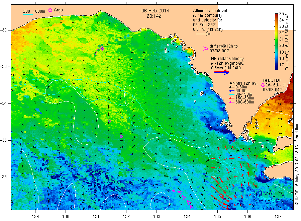Viewport: 301px width, 221px height.
Task: Click the drifters@12h to label
Action: [224, 46]
